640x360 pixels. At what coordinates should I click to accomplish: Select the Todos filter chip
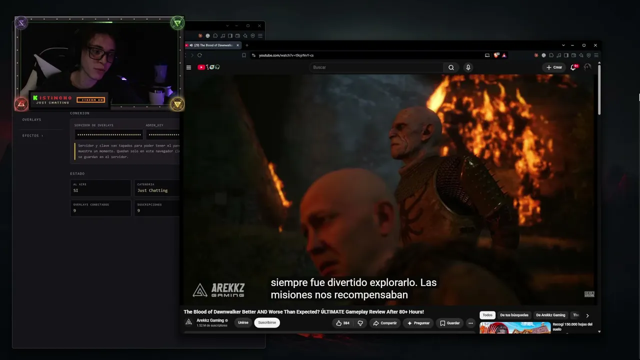click(x=487, y=315)
